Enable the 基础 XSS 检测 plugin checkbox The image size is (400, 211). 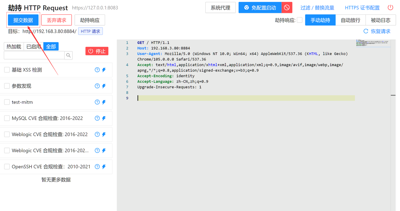(7, 70)
